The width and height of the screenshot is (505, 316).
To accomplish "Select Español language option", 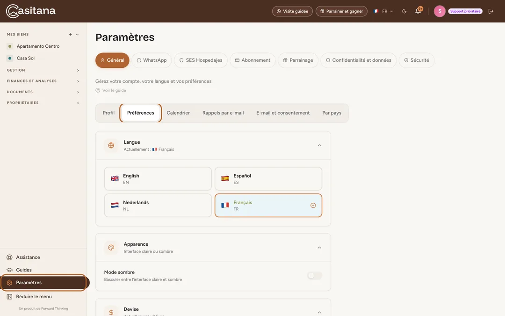I will point(268,179).
